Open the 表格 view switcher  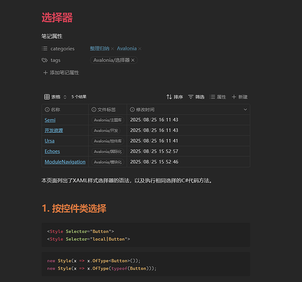point(55,97)
